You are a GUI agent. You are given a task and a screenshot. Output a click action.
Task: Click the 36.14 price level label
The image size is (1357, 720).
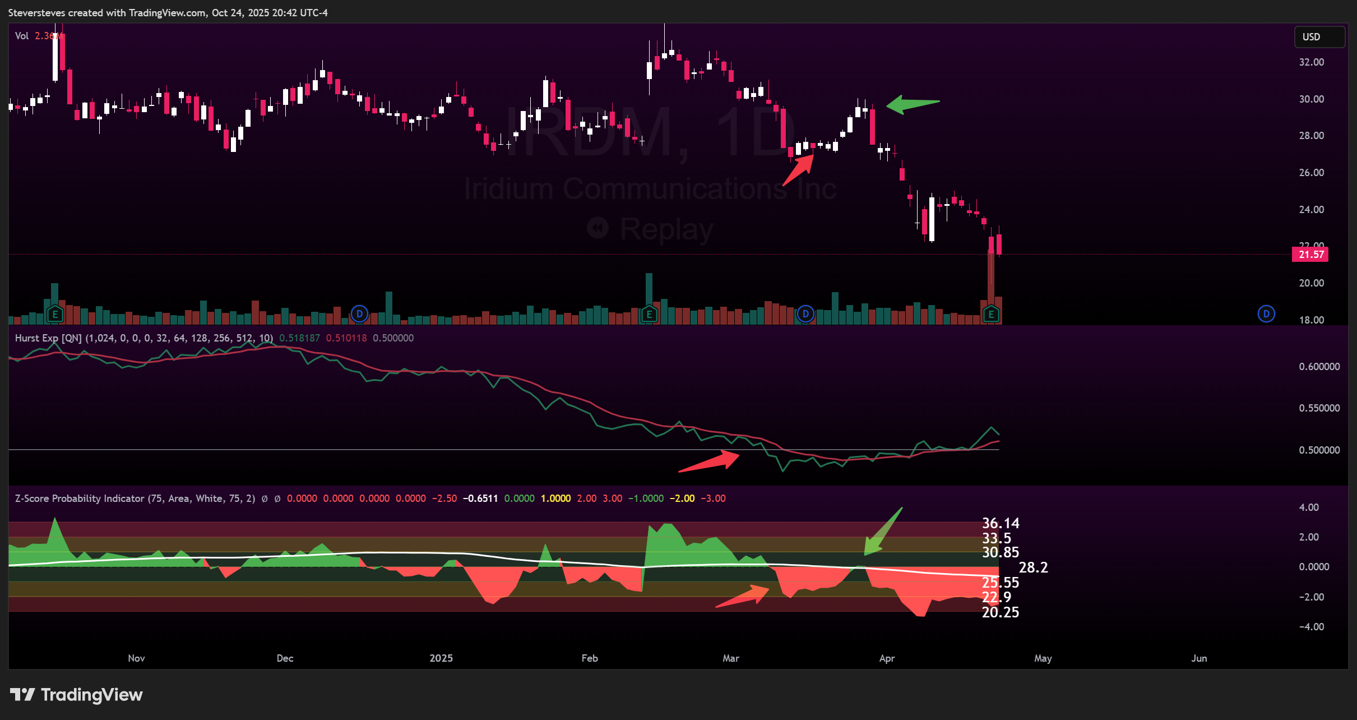1001,523
